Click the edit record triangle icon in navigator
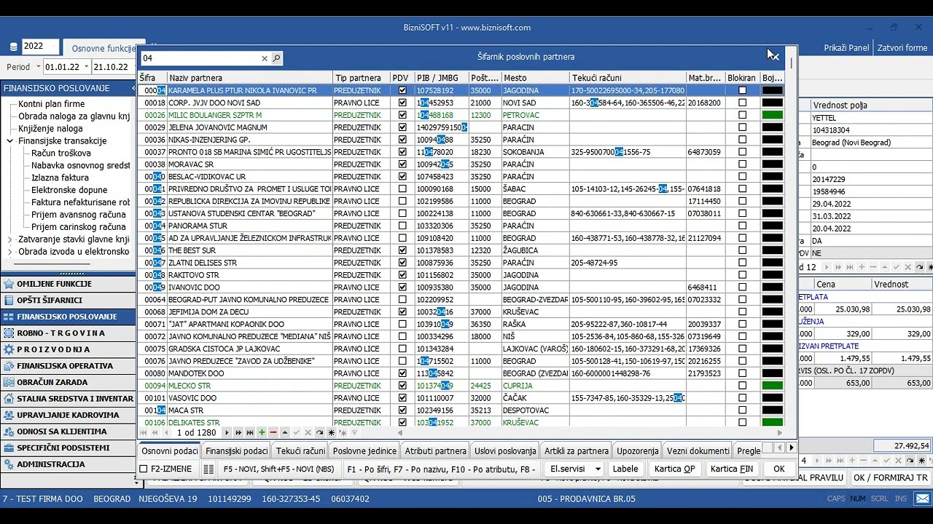Image resolution: width=933 pixels, height=524 pixels. tap(285, 432)
